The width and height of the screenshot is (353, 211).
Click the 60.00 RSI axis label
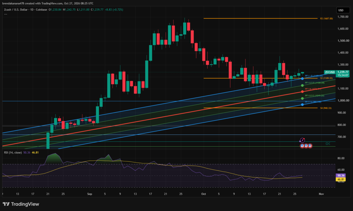pyautogui.click(x=341, y=170)
